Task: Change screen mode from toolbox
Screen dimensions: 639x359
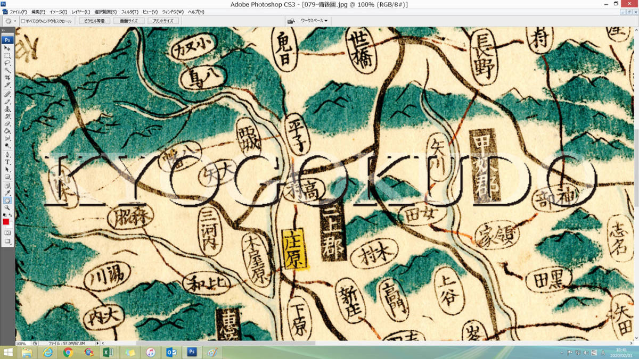Action: pos(7,241)
